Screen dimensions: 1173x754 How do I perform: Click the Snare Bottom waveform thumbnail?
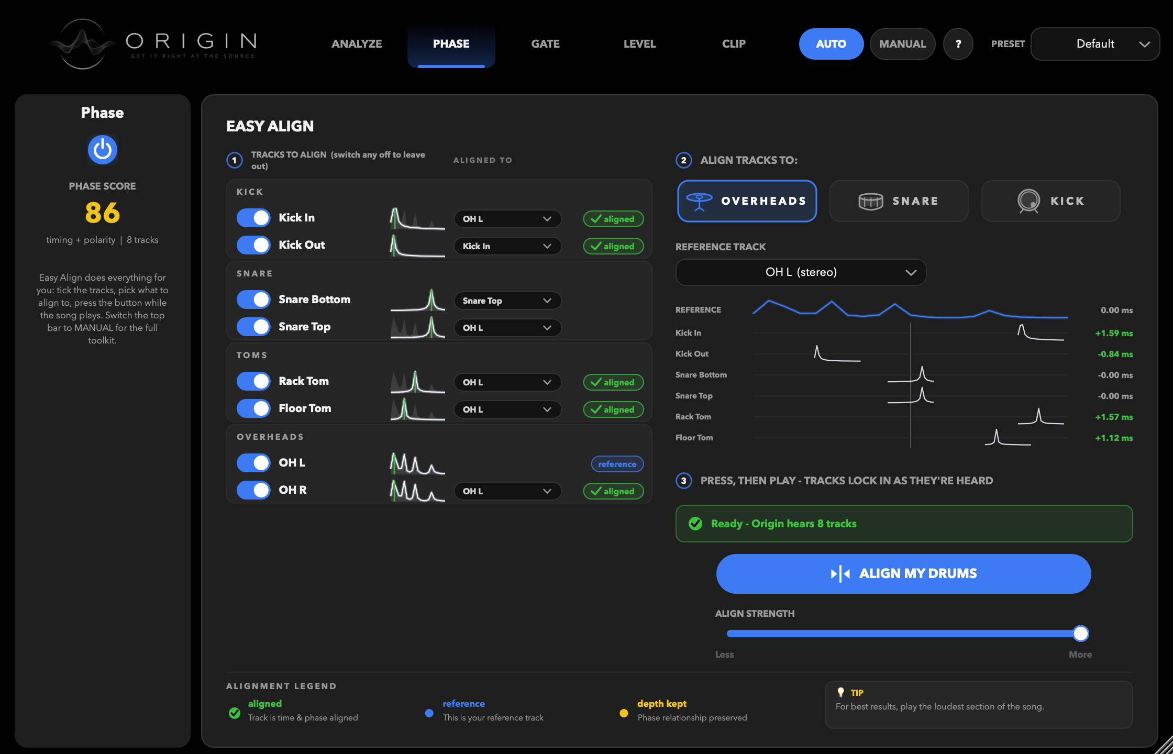(x=417, y=300)
